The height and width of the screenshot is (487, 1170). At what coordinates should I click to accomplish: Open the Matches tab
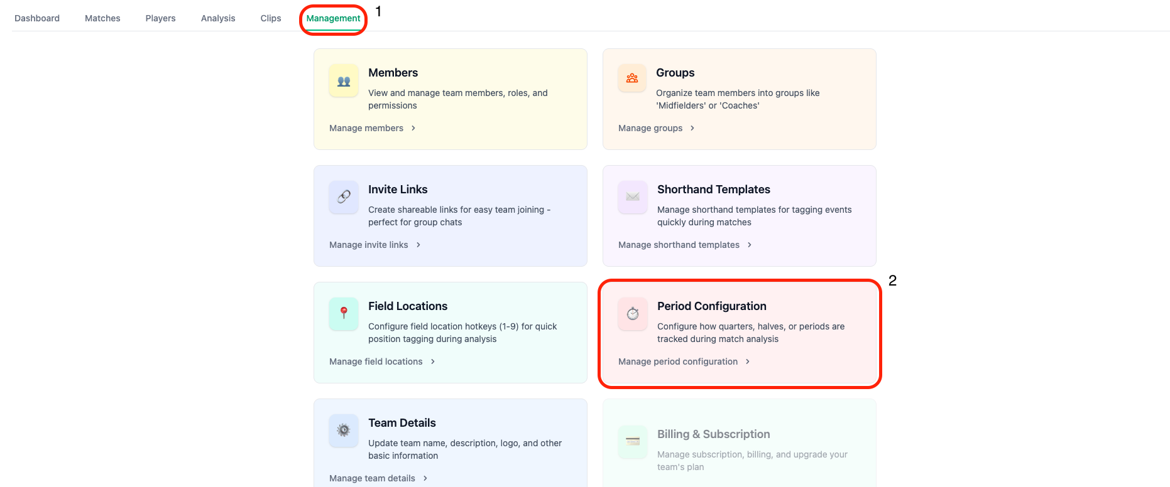[102, 18]
